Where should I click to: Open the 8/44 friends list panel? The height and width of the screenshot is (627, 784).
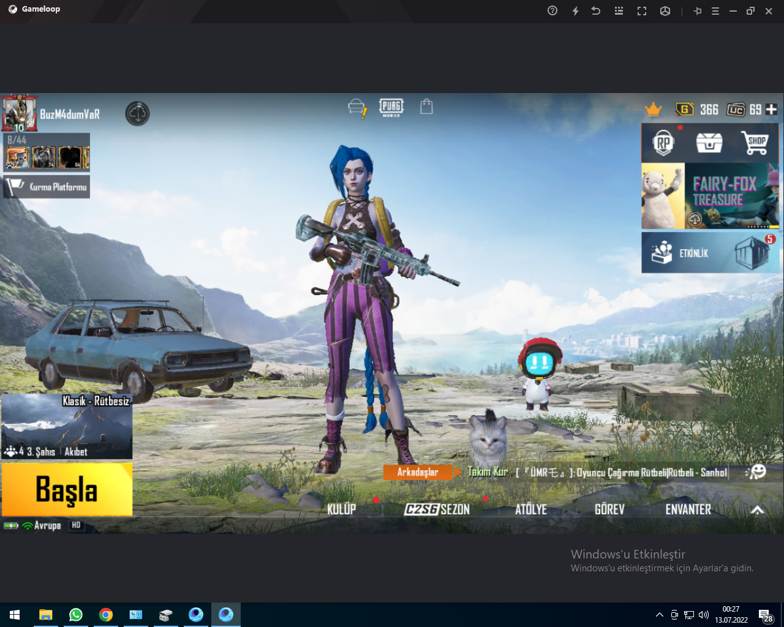[47, 152]
